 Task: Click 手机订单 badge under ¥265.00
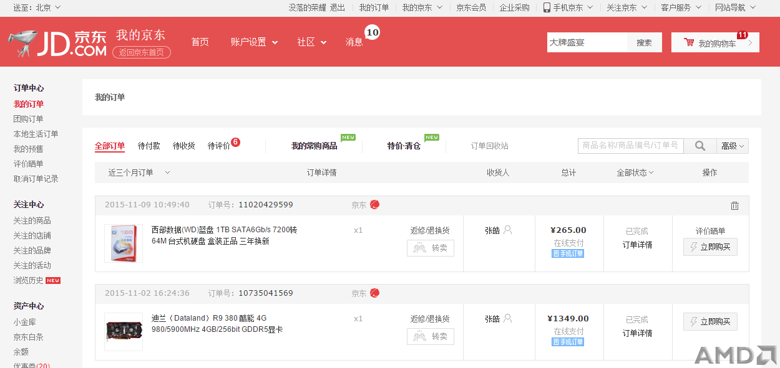coord(568,253)
